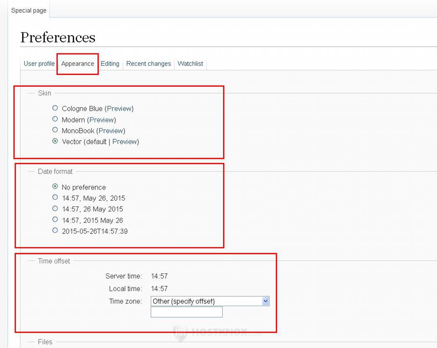Preview the Cologne Blue skin
The image size is (437, 348).
[119, 108]
